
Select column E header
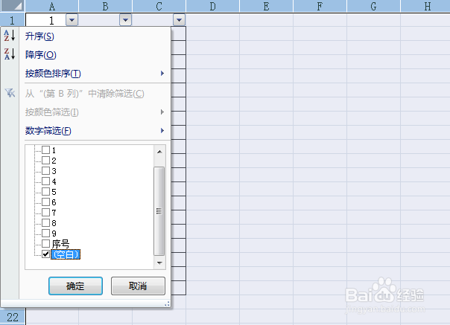coord(266,6)
